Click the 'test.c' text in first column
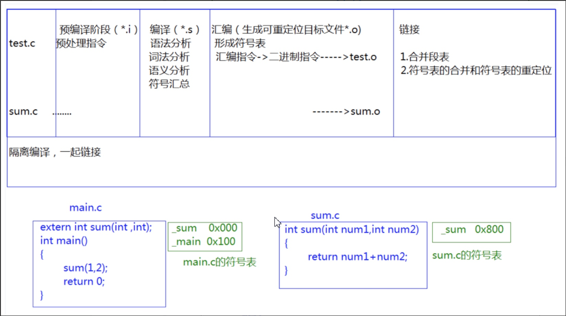 (22, 44)
